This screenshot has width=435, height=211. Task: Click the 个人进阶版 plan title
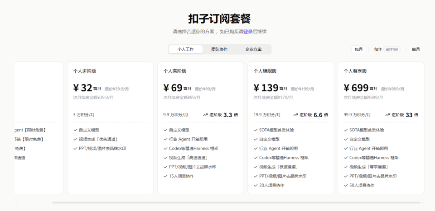(x=85, y=71)
